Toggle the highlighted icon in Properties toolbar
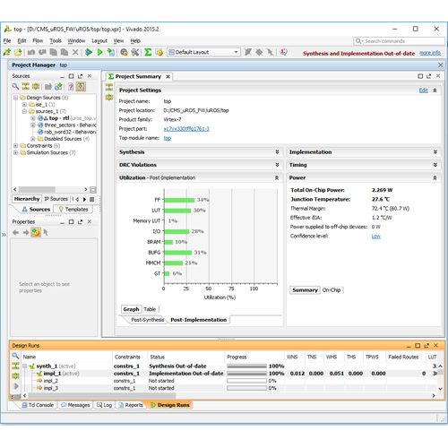 coord(36,232)
